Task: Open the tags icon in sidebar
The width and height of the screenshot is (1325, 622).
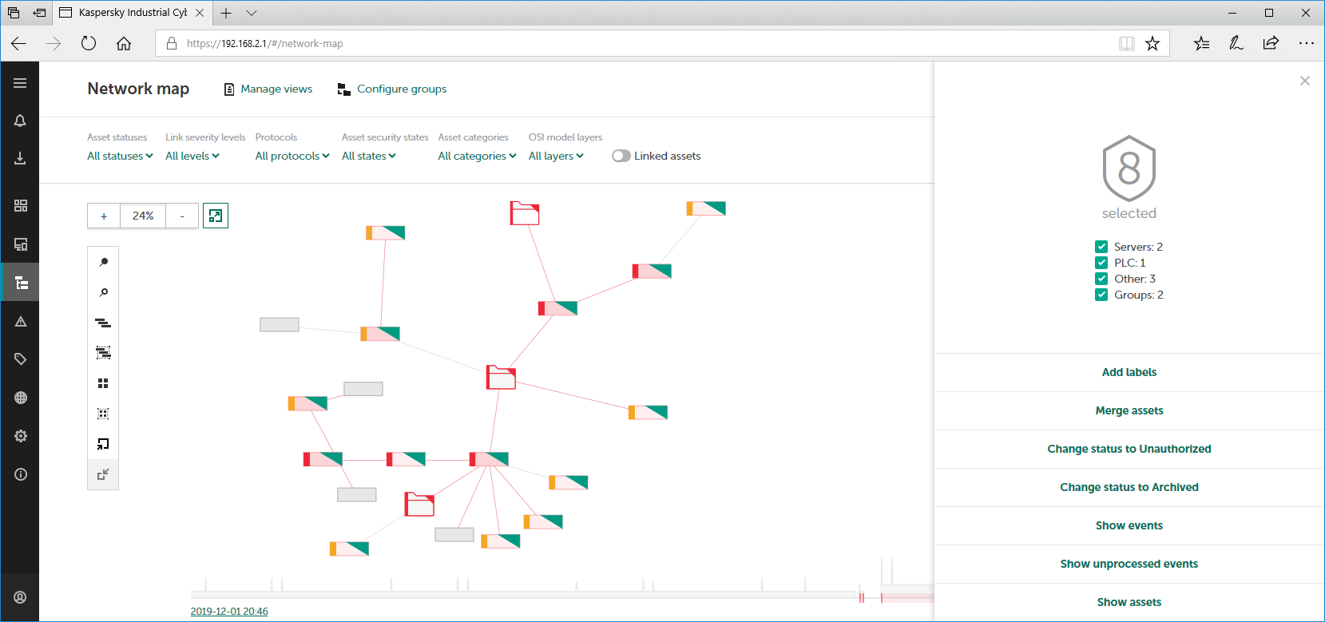Action: 20,359
